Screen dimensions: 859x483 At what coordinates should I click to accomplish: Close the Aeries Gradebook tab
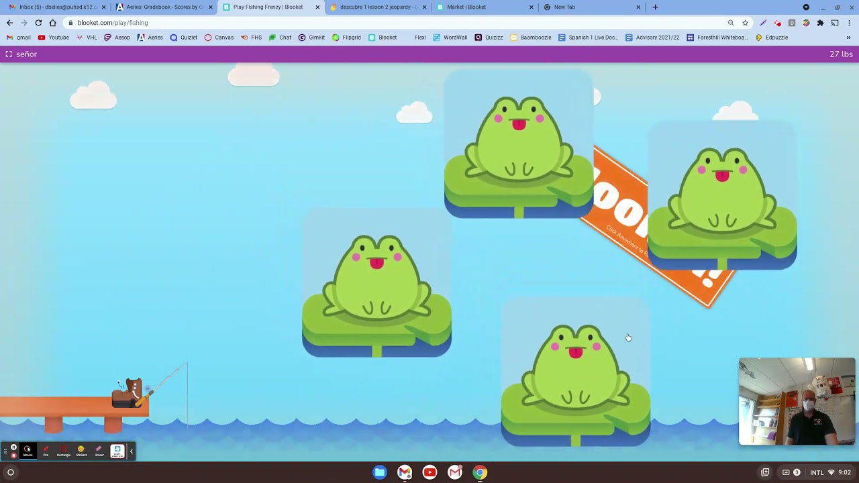(211, 7)
